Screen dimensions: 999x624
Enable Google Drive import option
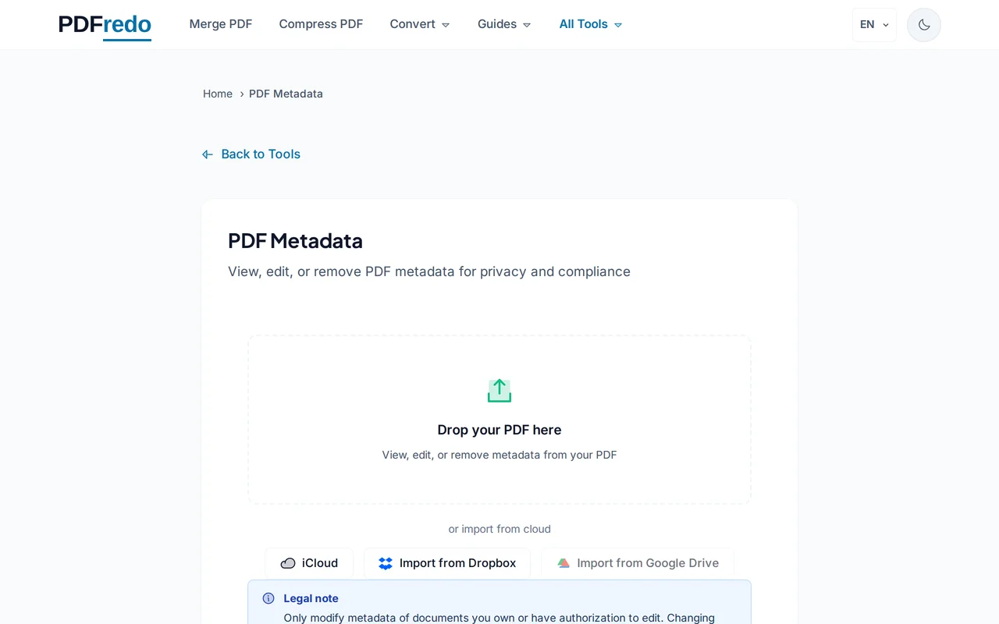(638, 562)
